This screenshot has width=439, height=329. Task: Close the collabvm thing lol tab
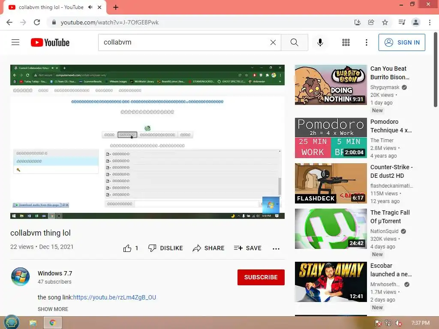99,7
